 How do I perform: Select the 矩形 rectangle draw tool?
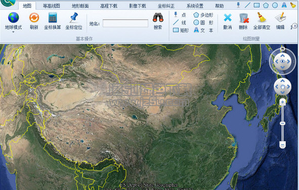181,30
